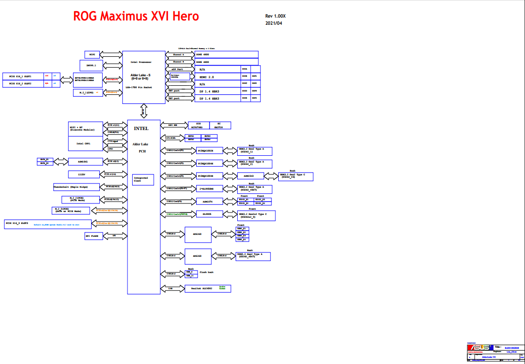525x364 pixels.
Task: Click the "M.2_3(PCH) (SATA or PCIE Mode)" block
Action: tap(71, 210)
